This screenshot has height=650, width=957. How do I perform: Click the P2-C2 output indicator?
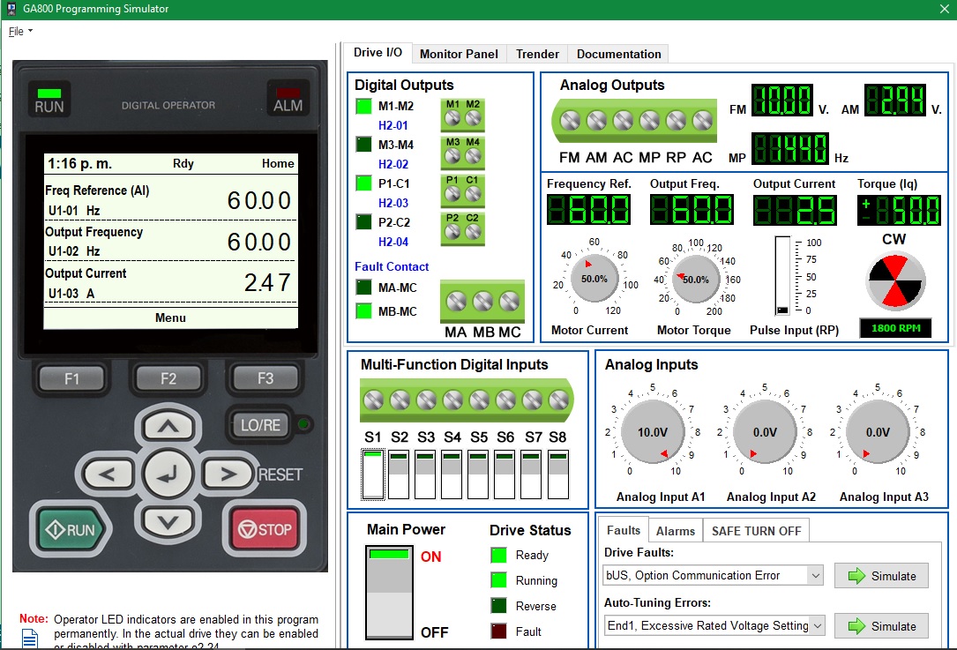(363, 221)
